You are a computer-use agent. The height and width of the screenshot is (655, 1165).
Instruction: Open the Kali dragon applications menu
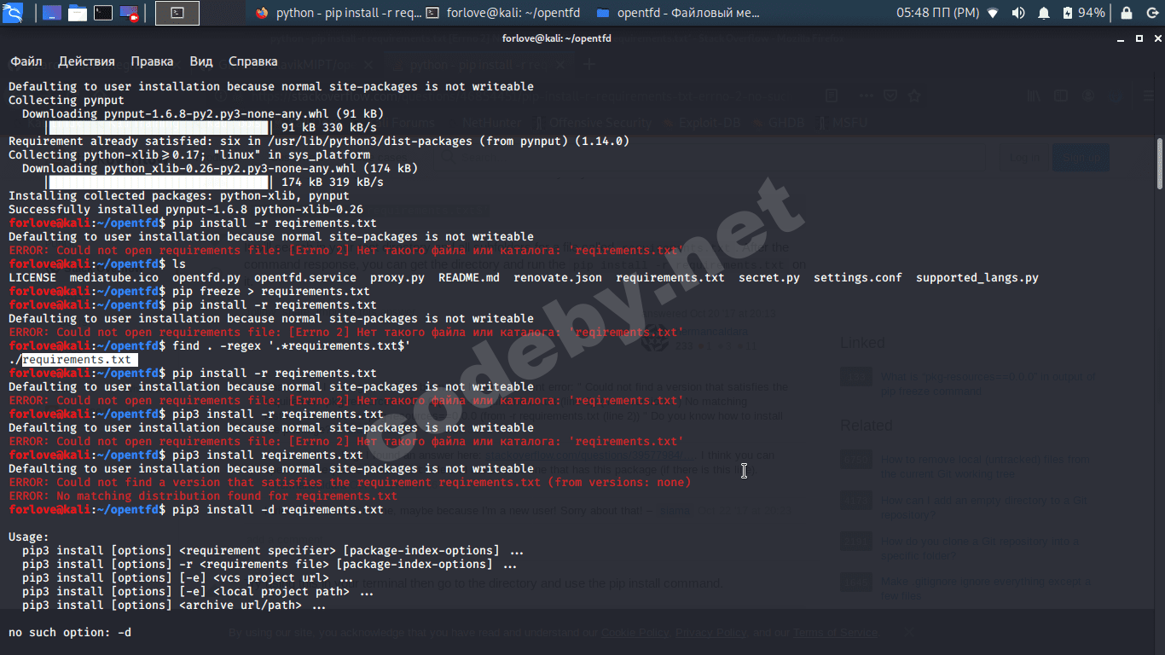[x=14, y=13]
